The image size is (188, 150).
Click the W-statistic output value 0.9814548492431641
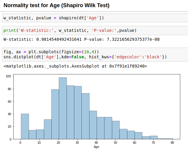click(59, 39)
